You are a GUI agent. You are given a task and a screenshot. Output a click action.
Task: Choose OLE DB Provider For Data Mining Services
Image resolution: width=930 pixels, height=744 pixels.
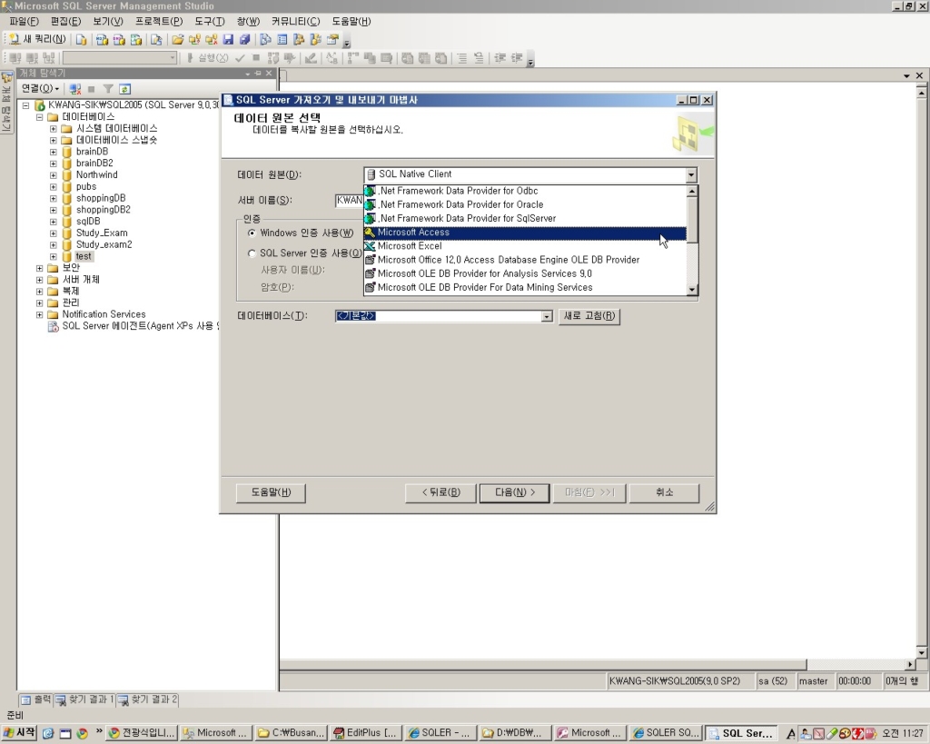click(x=525, y=287)
